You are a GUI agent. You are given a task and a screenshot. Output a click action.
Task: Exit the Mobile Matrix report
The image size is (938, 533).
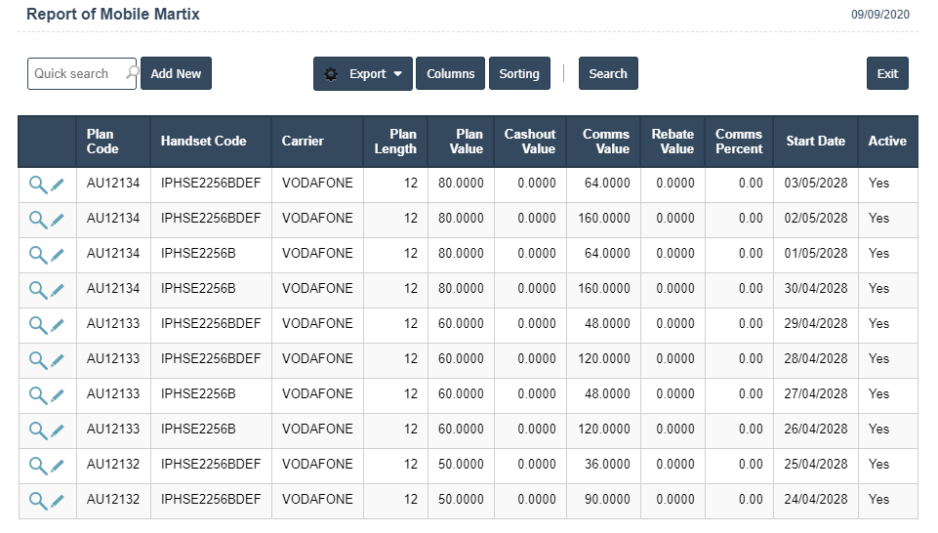[887, 74]
